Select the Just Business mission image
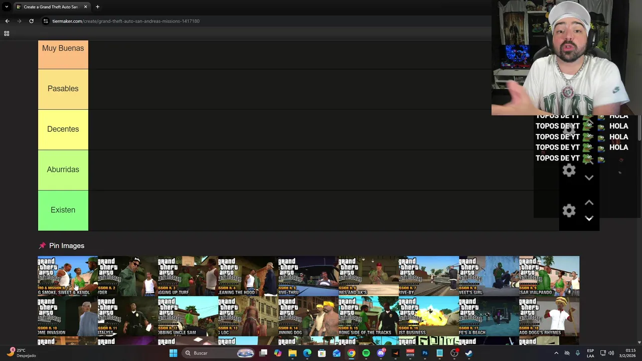642x361 pixels. click(x=429, y=316)
